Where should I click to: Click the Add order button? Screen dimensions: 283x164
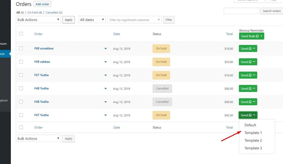point(42,4)
